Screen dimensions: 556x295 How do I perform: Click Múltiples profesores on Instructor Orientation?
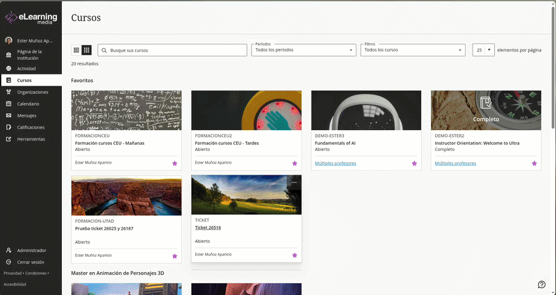point(455,164)
